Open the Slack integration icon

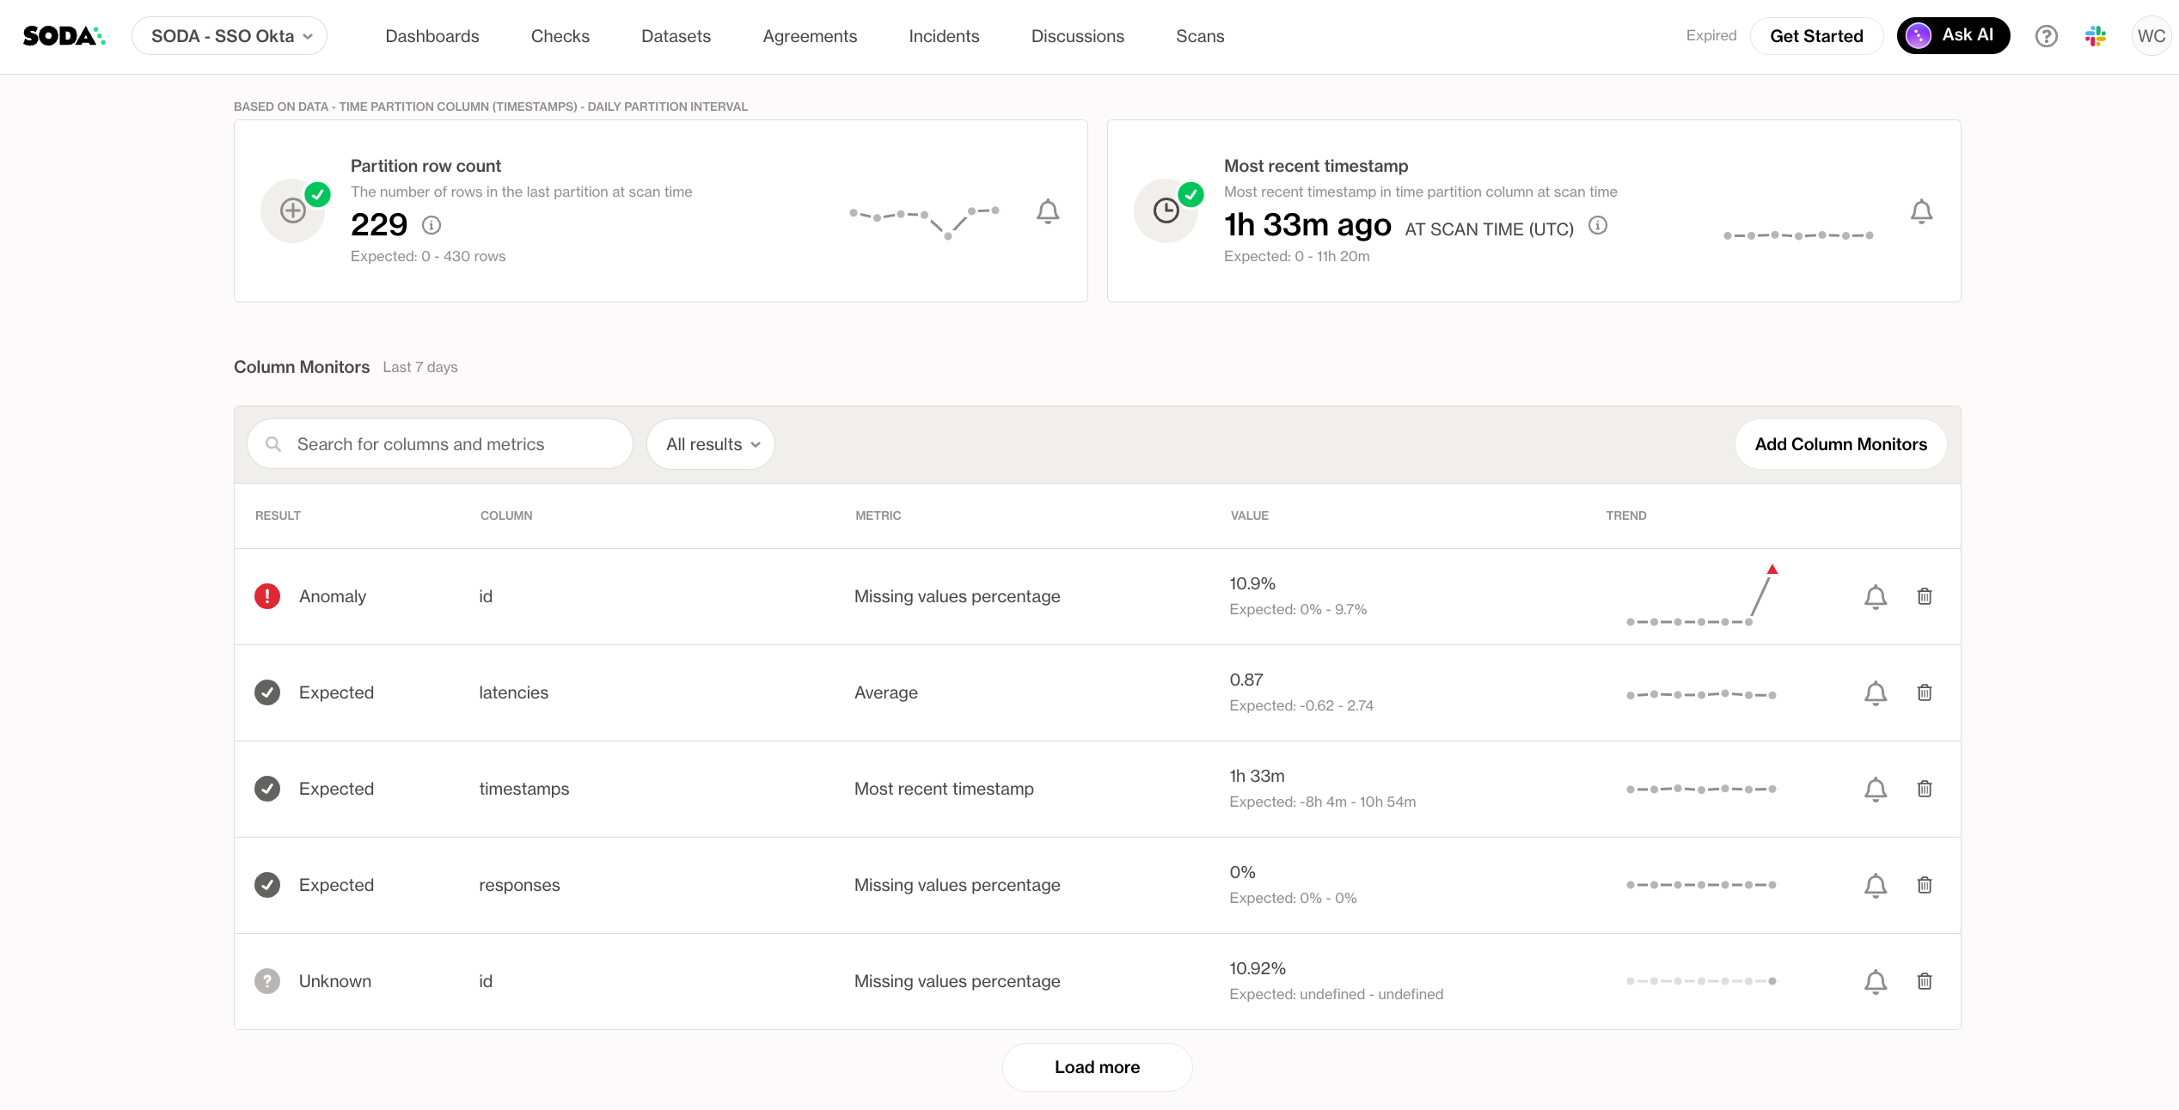[2096, 36]
